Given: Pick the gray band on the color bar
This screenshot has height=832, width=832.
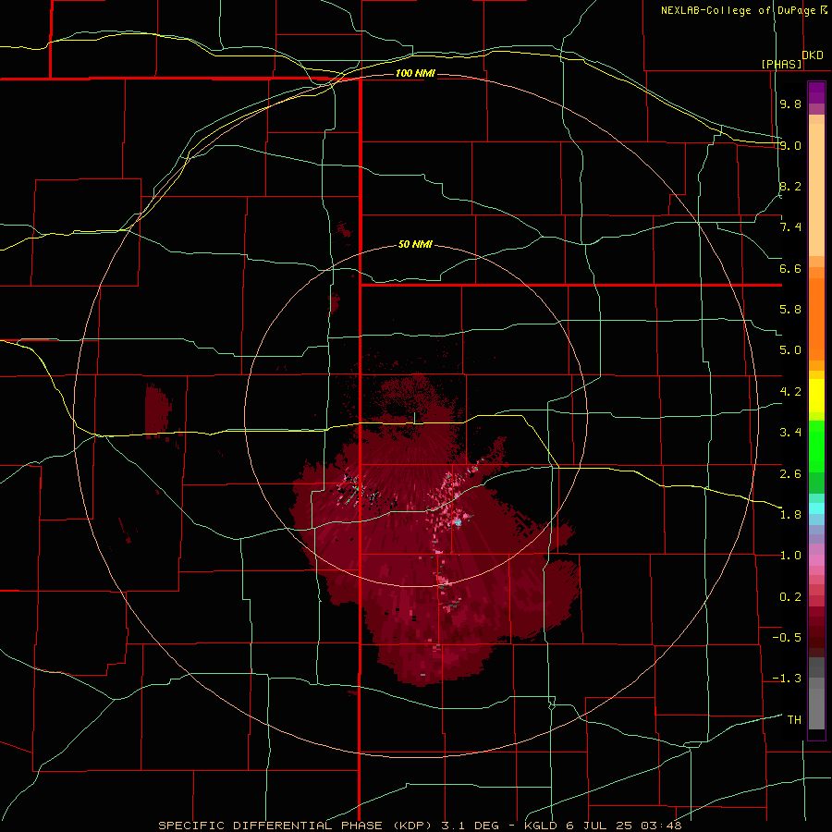Looking at the screenshot, I should (816, 694).
